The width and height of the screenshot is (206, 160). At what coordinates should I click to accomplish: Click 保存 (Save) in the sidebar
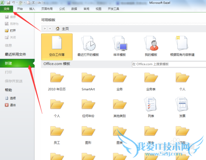coord(10,17)
